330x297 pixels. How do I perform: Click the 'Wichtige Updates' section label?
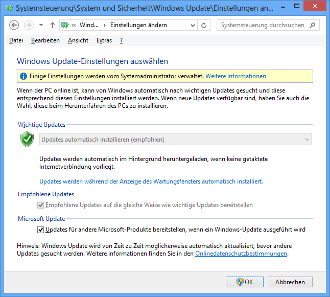[x=42, y=125]
